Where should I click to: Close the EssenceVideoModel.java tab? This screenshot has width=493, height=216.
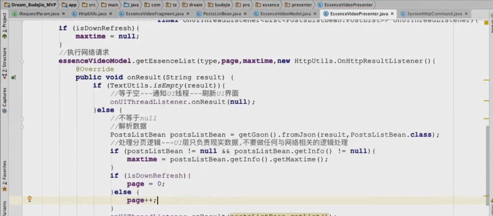pos(314,14)
